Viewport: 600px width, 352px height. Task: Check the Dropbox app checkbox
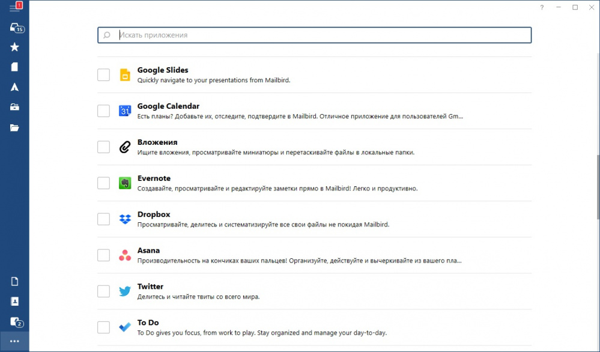pos(103,219)
